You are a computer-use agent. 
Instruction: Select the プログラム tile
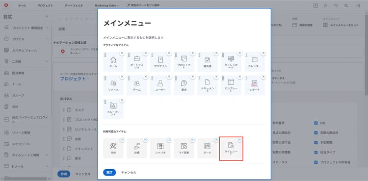[160, 62]
